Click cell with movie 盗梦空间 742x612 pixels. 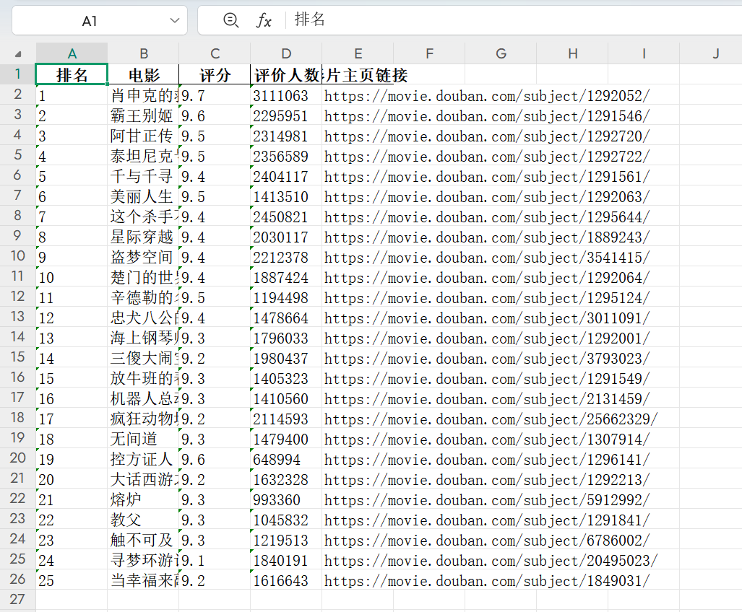[x=143, y=257]
